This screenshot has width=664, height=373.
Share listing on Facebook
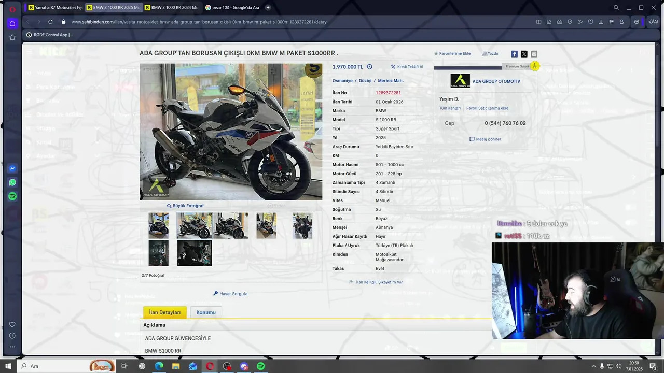point(514,54)
